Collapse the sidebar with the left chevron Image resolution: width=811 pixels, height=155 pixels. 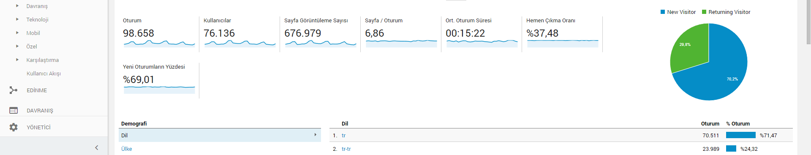[x=97, y=147]
